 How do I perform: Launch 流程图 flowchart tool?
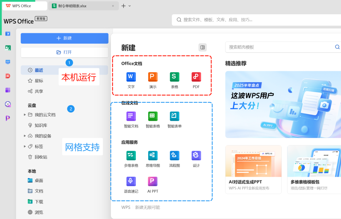pyautogui.click(x=174, y=159)
